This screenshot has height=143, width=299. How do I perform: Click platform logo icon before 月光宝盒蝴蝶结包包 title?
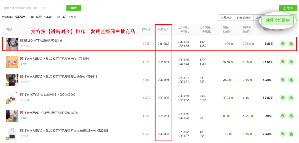click(x=22, y=131)
